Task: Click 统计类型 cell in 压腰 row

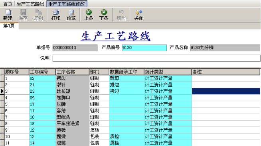Action: pyautogui.click(x=168, y=104)
